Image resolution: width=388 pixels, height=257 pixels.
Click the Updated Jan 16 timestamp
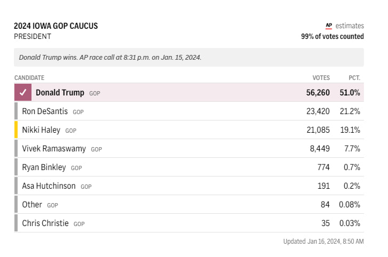click(323, 242)
